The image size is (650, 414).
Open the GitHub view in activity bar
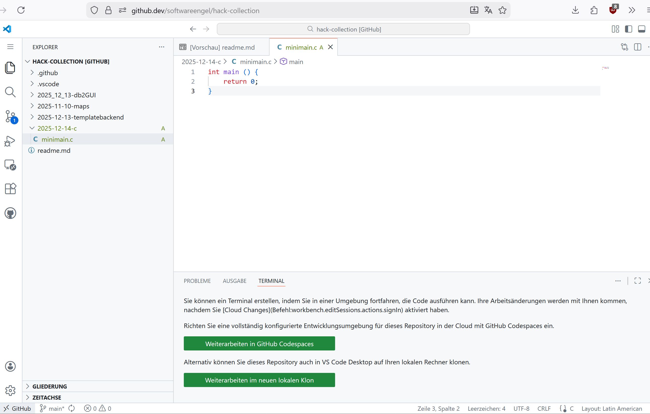(x=11, y=213)
